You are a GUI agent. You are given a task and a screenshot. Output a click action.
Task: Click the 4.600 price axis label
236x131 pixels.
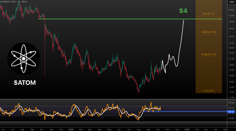tap(231, 10)
